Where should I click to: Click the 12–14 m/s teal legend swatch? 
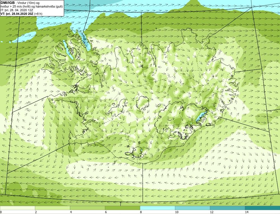(227, 208)
